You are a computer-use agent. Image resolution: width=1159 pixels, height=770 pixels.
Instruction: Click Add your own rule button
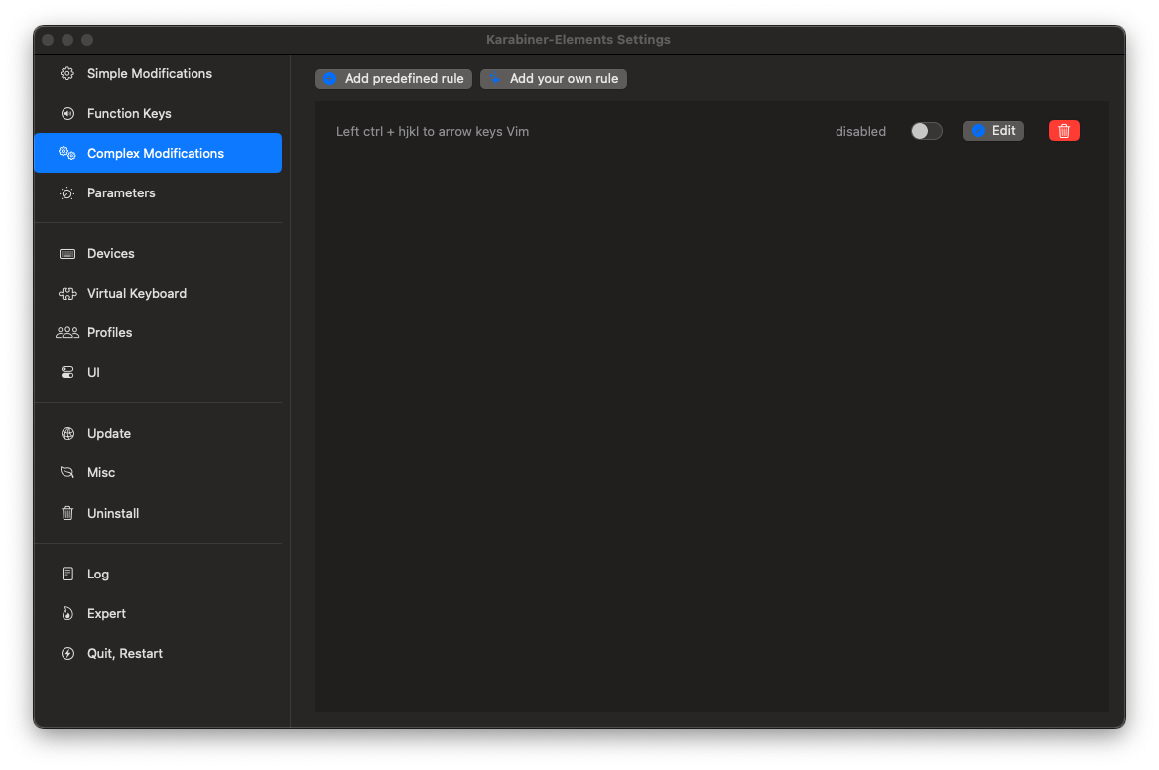(x=554, y=79)
